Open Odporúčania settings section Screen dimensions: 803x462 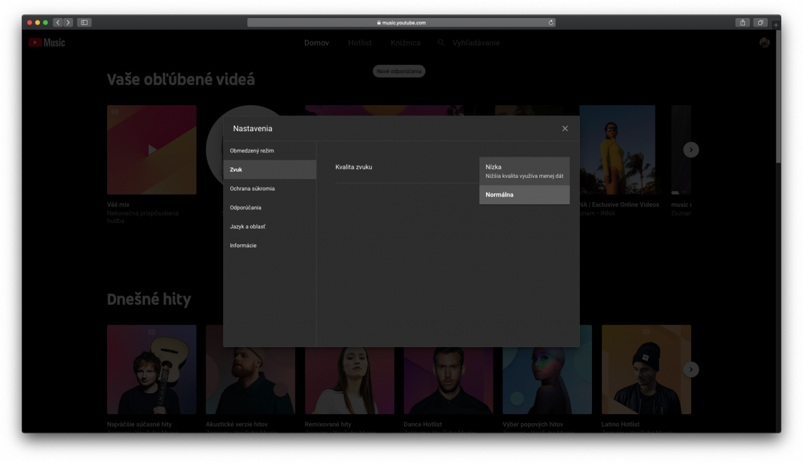coord(270,207)
